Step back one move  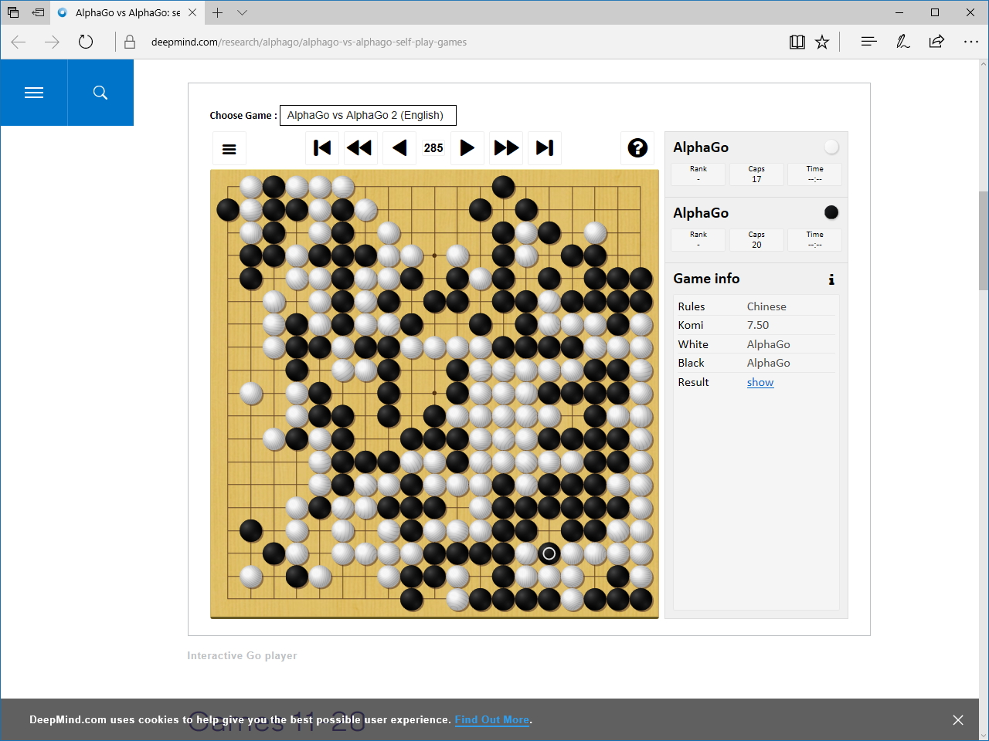[x=399, y=147]
